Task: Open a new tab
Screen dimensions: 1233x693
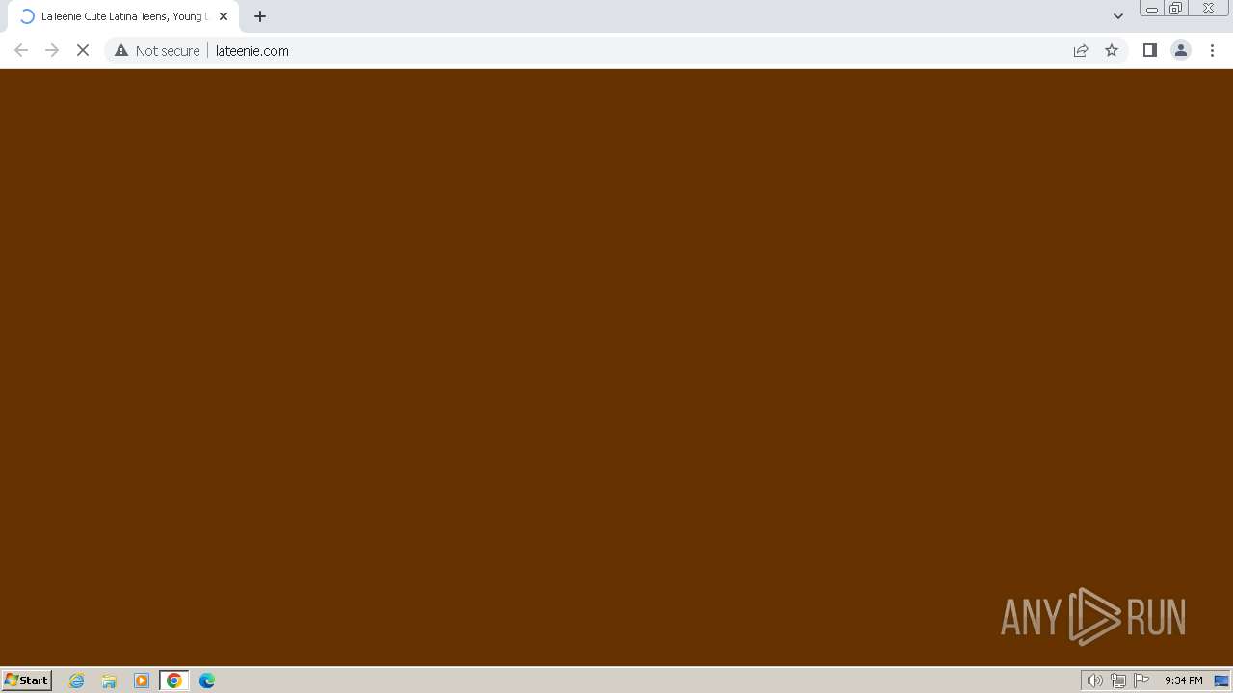Action: (260, 16)
